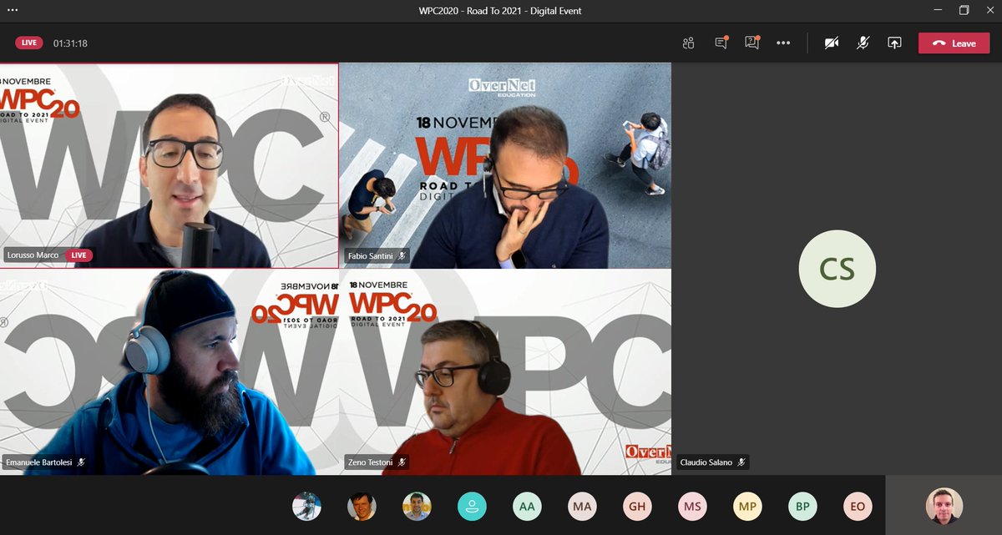Click the EO participant avatar
This screenshot has width=1002, height=535.
pos(858,506)
